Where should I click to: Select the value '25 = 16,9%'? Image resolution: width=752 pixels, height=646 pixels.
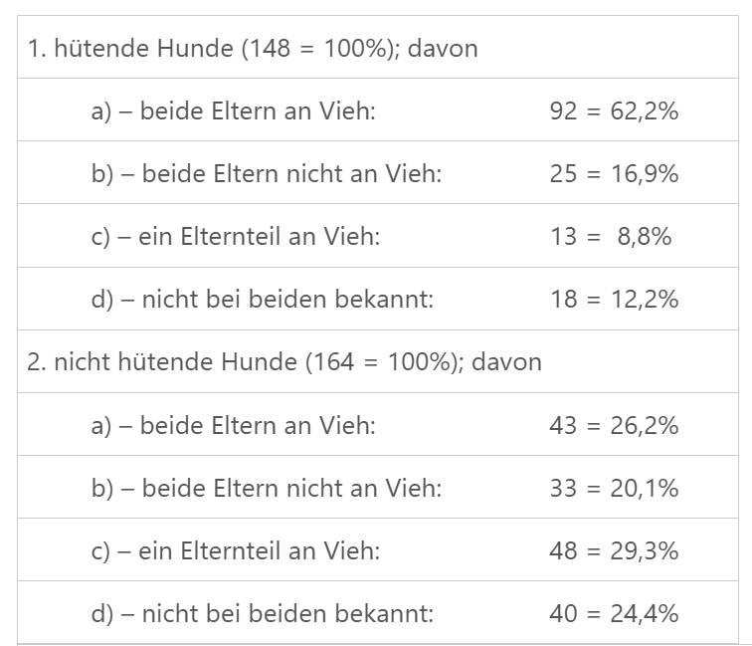point(614,173)
